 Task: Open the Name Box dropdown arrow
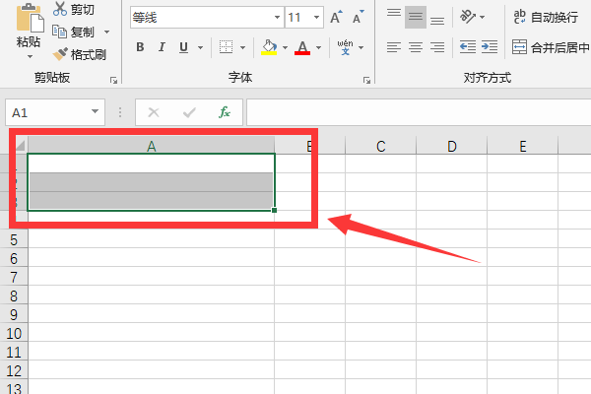(x=95, y=111)
